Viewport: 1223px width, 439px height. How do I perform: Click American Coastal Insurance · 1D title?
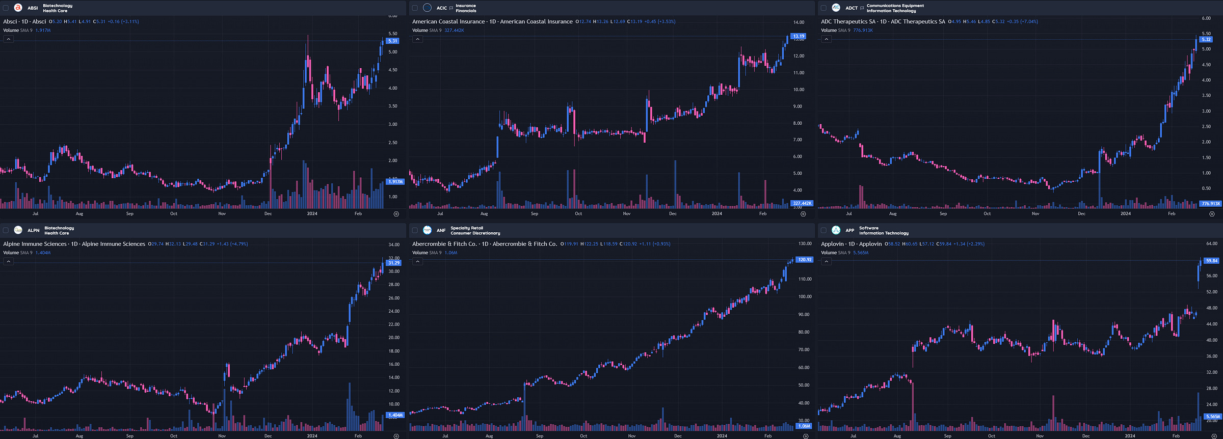(492, 21)
